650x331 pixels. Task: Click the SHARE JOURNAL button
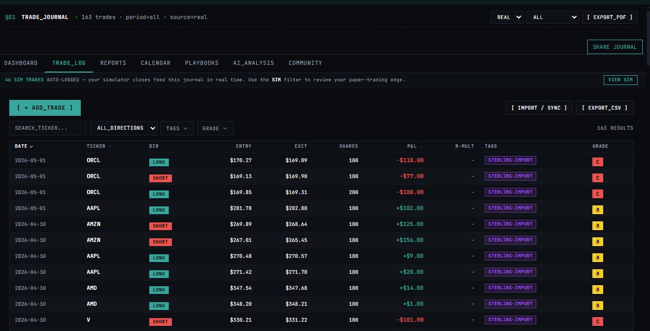pyautogui.click(x=614, y=47)
